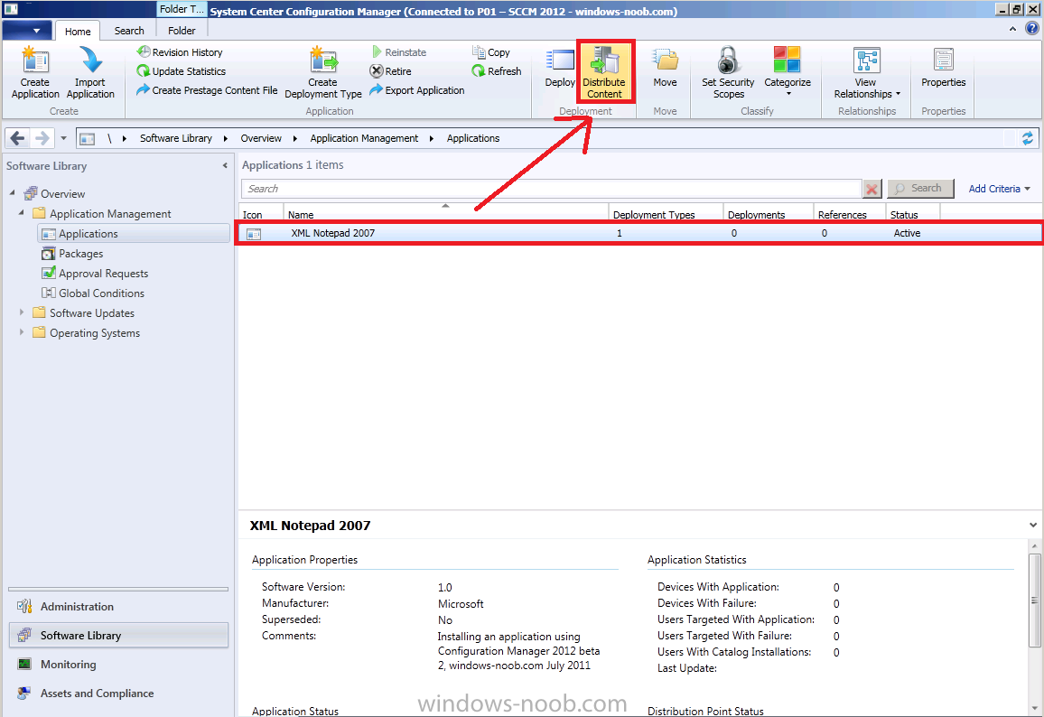Click the Reinstate command

[399, 52]
